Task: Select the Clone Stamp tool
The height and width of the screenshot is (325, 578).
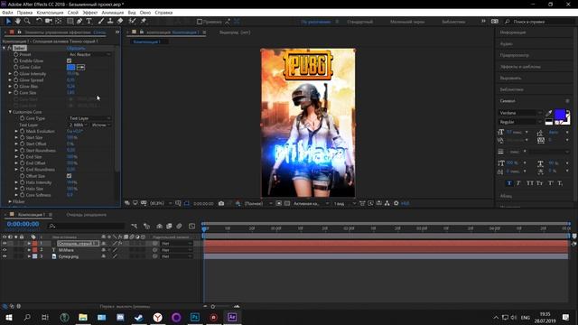Action: click(x=110, y=22)
